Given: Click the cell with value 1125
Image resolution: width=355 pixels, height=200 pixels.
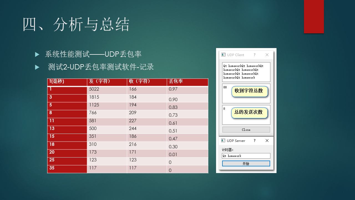Looking at the screenshot, I should coord(107,106).
